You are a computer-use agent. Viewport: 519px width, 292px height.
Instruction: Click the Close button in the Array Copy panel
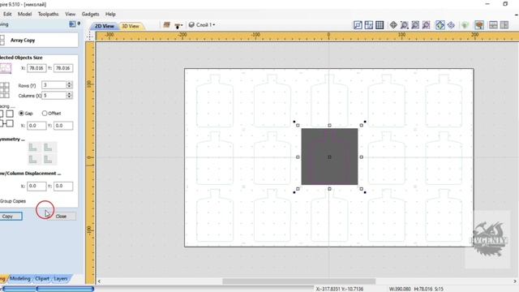point(61,217)
